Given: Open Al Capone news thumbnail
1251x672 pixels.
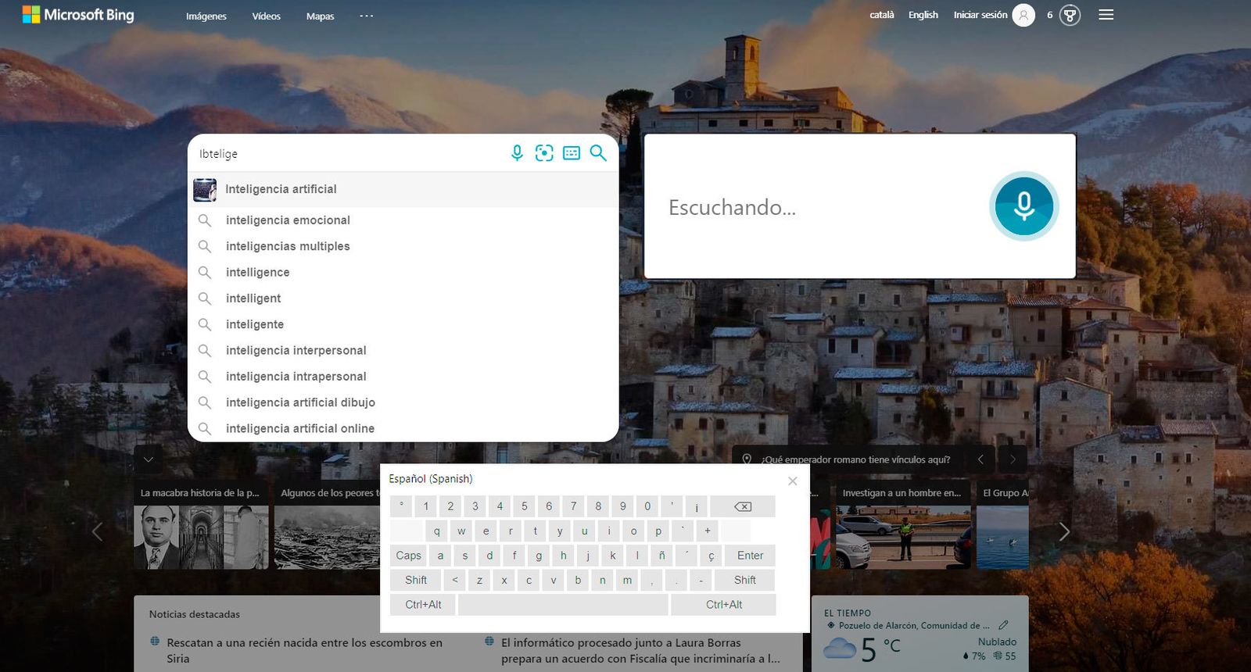Looking at the screenshot, I should [201, 538].
